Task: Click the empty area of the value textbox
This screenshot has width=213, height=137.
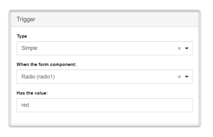Action: click(x=119, y=105)
